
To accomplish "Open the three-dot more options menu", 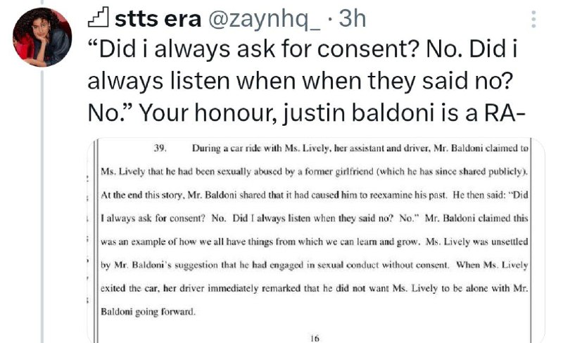I will pyautogui.click(x=533, y=20).
